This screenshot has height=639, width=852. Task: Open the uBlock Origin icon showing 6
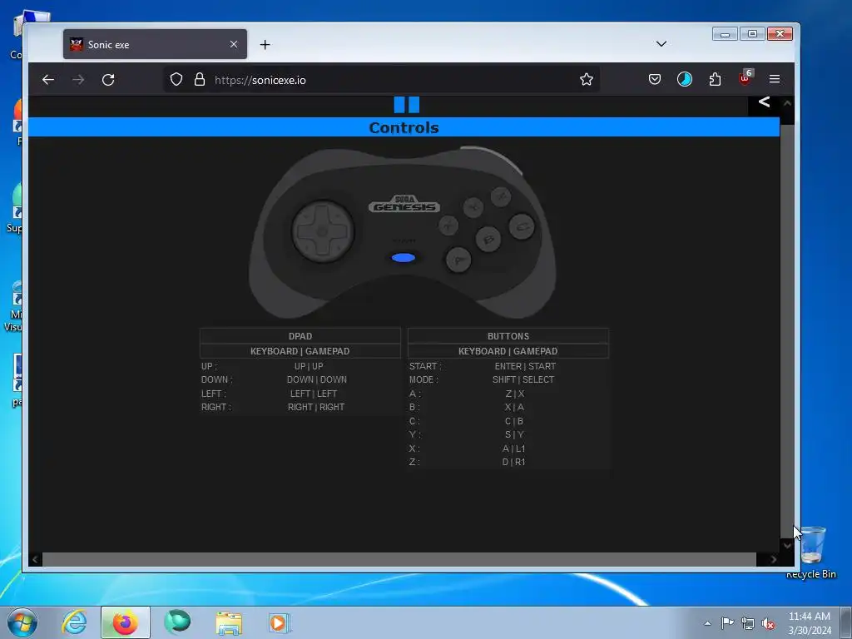point(745,77)
